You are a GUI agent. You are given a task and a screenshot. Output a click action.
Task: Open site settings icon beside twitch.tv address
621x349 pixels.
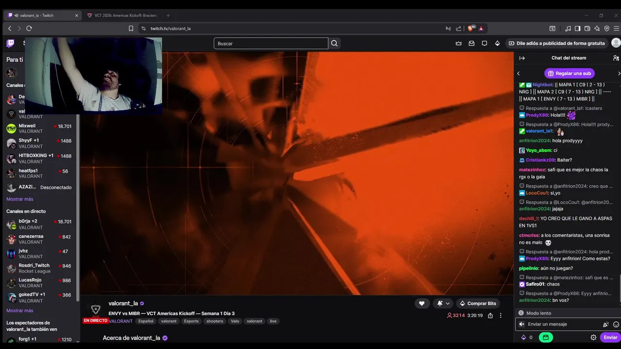point(143,29)
